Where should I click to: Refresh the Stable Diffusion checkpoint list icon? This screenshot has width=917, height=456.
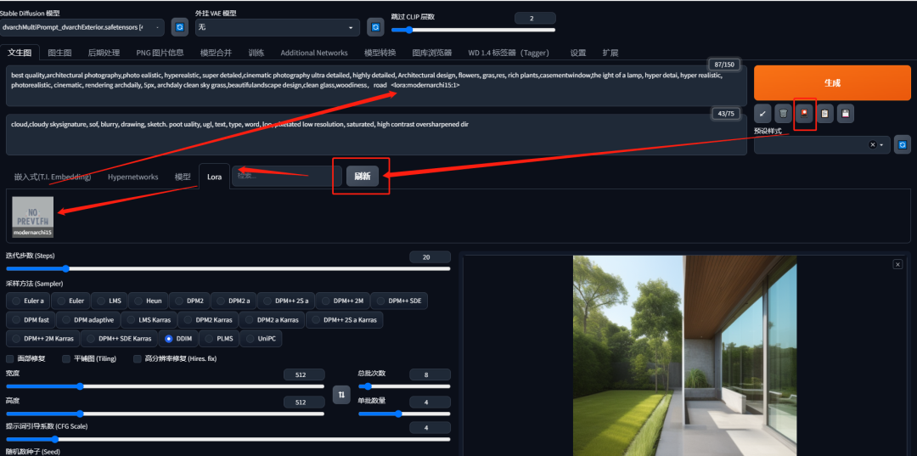[179, 27]
